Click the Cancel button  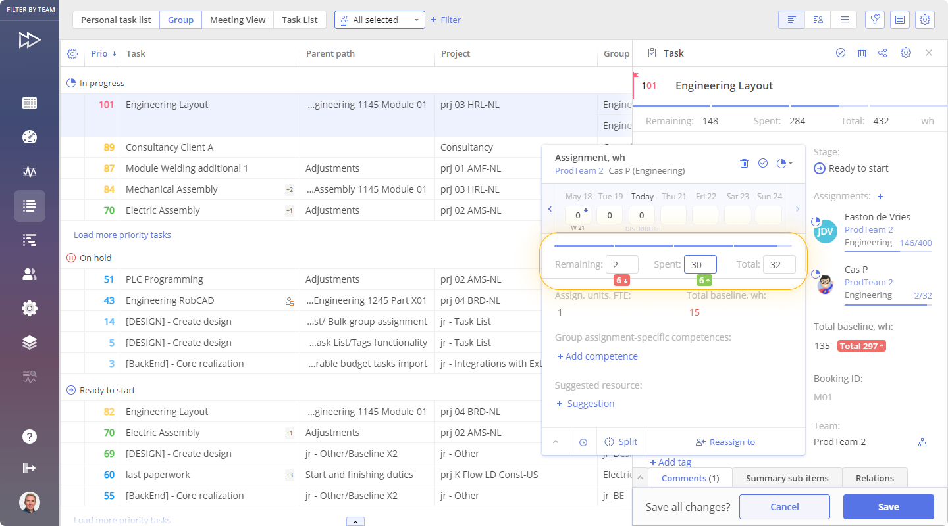785,507
